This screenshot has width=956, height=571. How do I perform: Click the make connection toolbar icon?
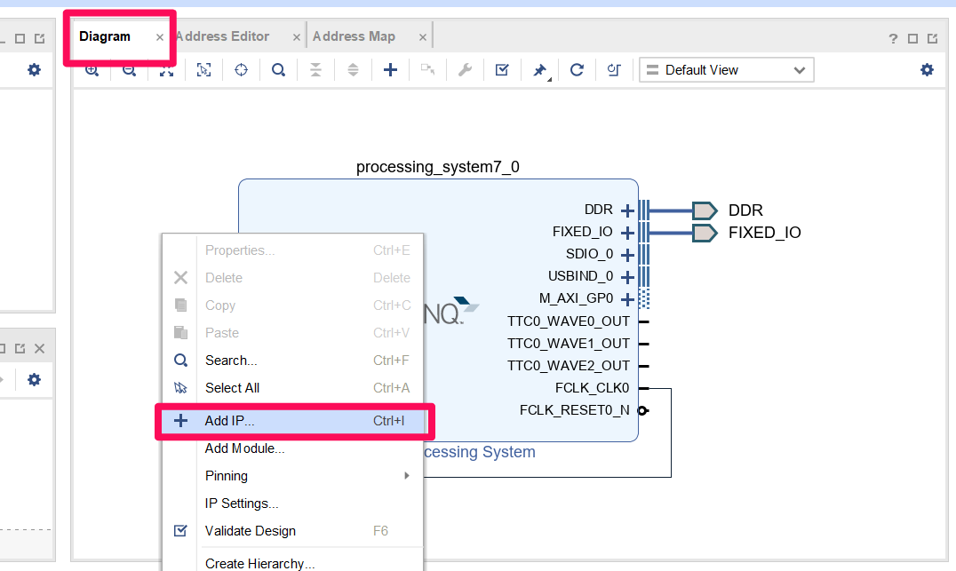[428, 70]
